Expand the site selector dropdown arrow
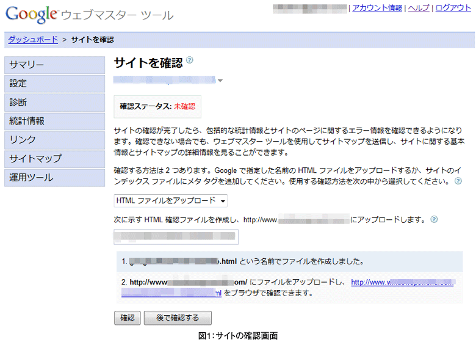This screenshot has width=476, height=342. pos(220,81)
